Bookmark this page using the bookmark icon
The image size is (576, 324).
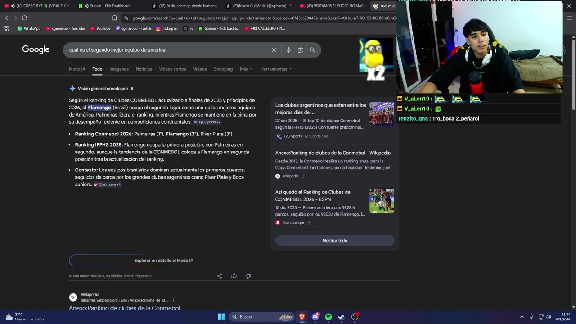pyautogui.click(x=114, y=18)
